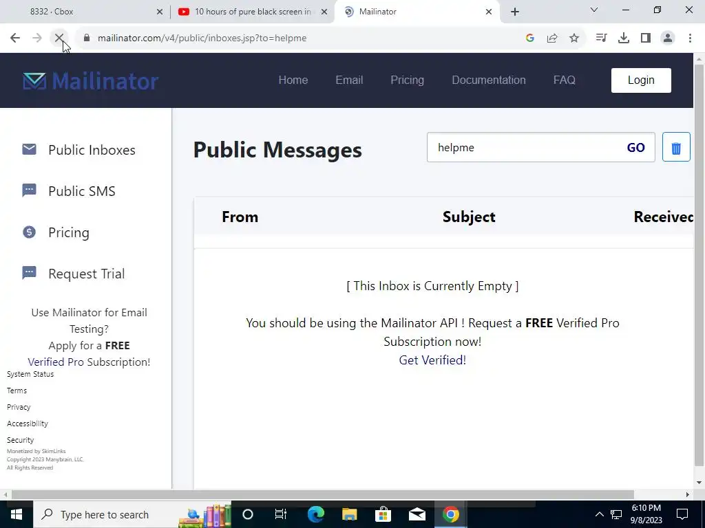Click the browser forward arrow

point(37,38)
